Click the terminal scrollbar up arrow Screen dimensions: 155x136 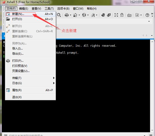(152, 42)
